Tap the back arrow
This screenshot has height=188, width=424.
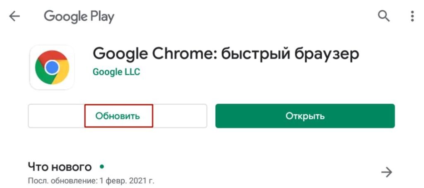pos(14,17)
